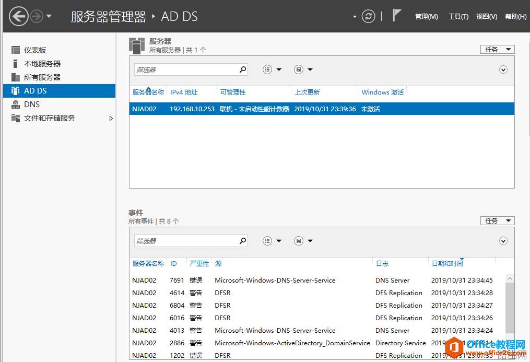Sort servers by IPv4 地址 column

point(183,92)
